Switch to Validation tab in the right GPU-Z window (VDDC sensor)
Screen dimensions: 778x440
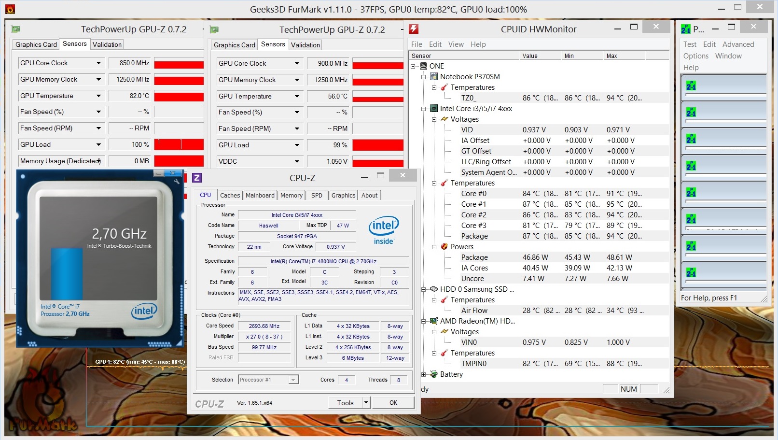click(306, 45)
